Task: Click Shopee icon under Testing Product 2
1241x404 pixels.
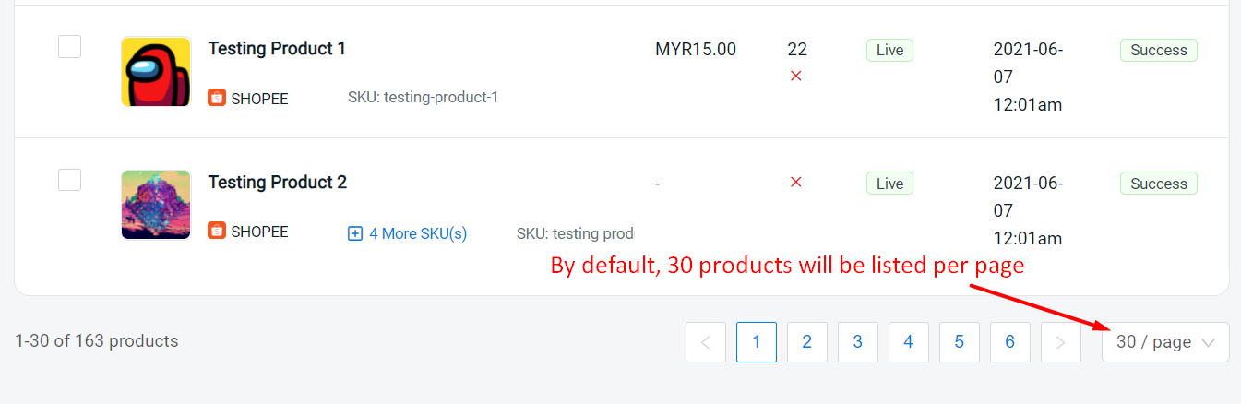Action: point(217,232)
